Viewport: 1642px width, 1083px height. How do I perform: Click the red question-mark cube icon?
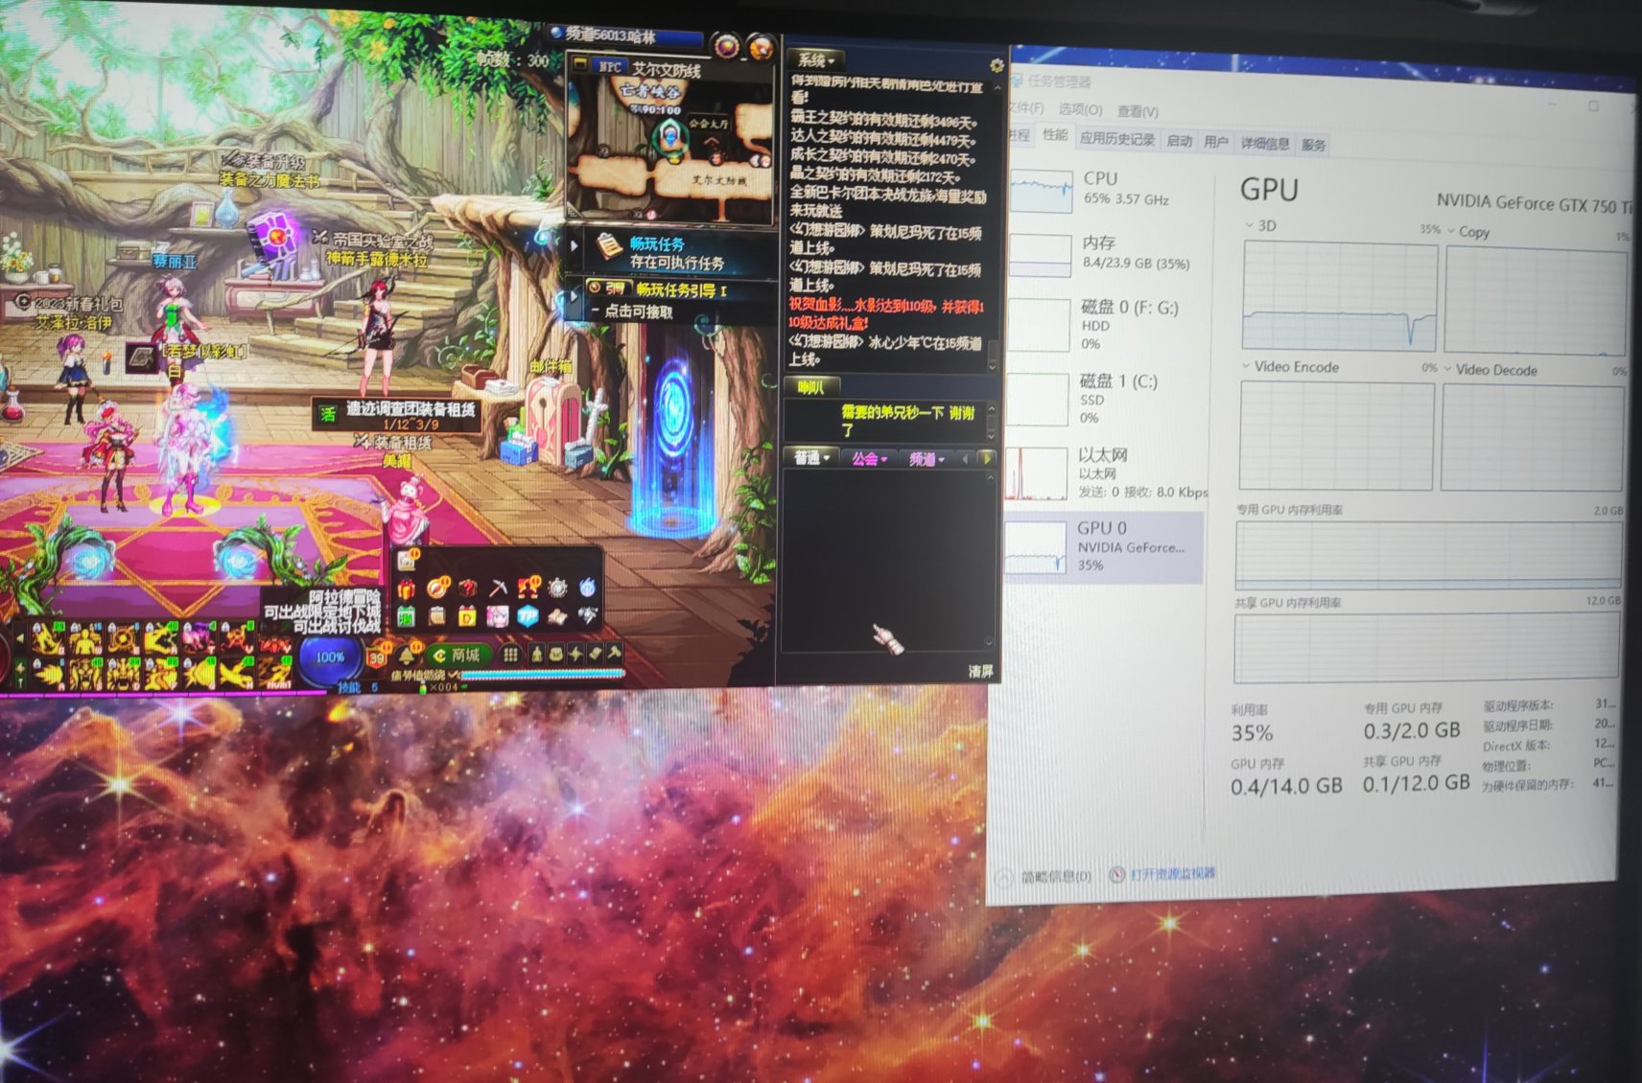pyautogui.click(x=468, y=588)
